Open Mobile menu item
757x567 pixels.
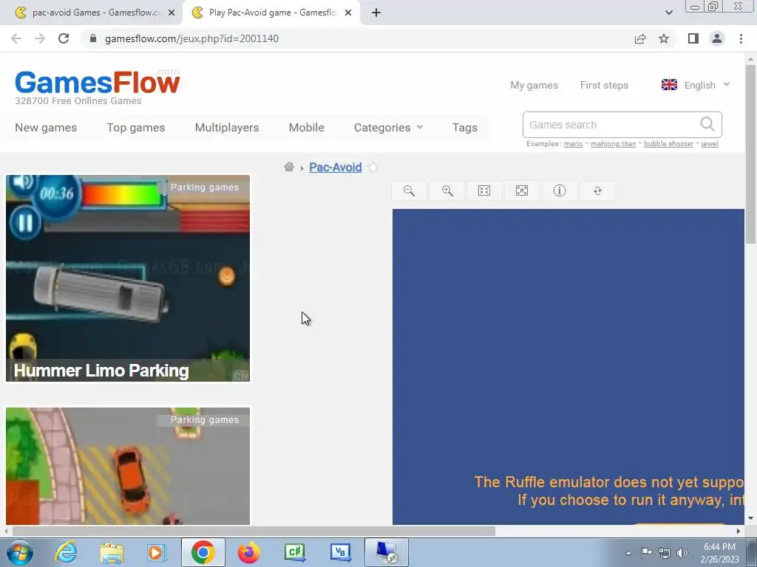pyautogui.click(x=307, y=127)
